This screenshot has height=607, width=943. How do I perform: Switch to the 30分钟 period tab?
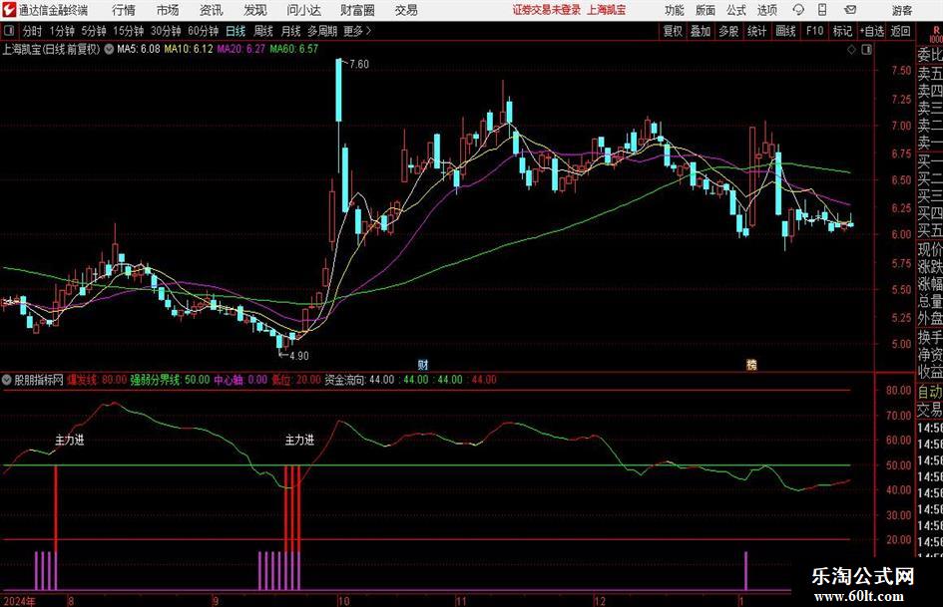click(166, 31)
